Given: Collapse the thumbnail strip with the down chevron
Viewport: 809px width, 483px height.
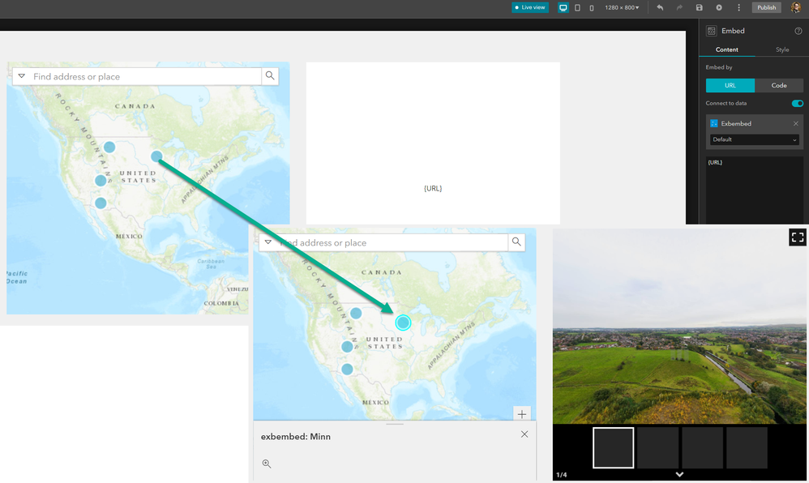Looking at the screenshot, I should click(x=679, y=474).
